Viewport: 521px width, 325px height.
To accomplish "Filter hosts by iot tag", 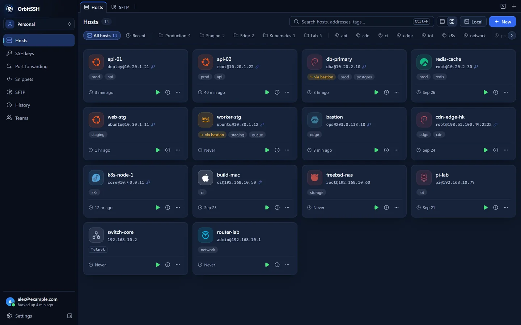I will point(428,36).
